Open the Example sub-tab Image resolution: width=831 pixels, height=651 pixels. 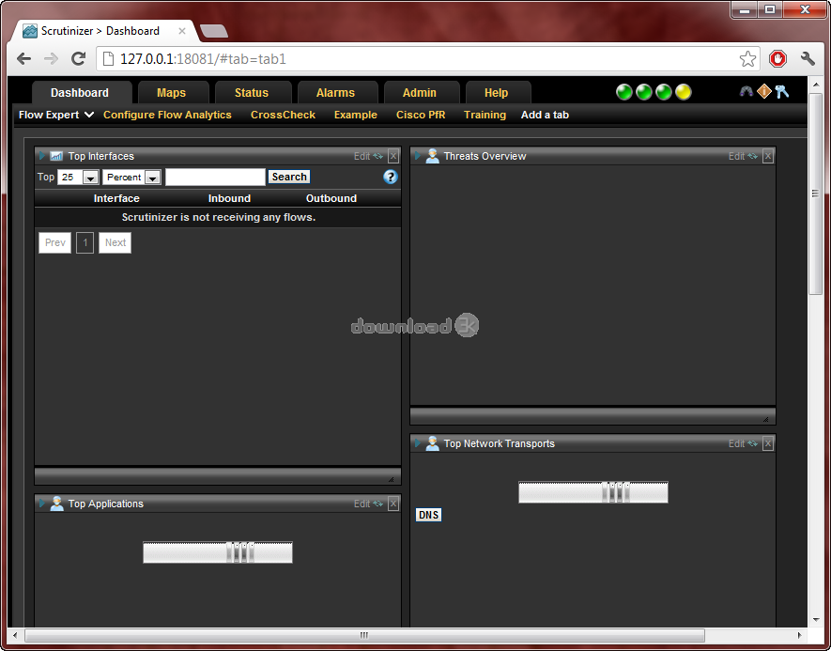(x=356, y=115)
